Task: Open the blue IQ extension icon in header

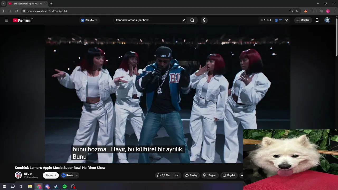Action: point(276,20)
